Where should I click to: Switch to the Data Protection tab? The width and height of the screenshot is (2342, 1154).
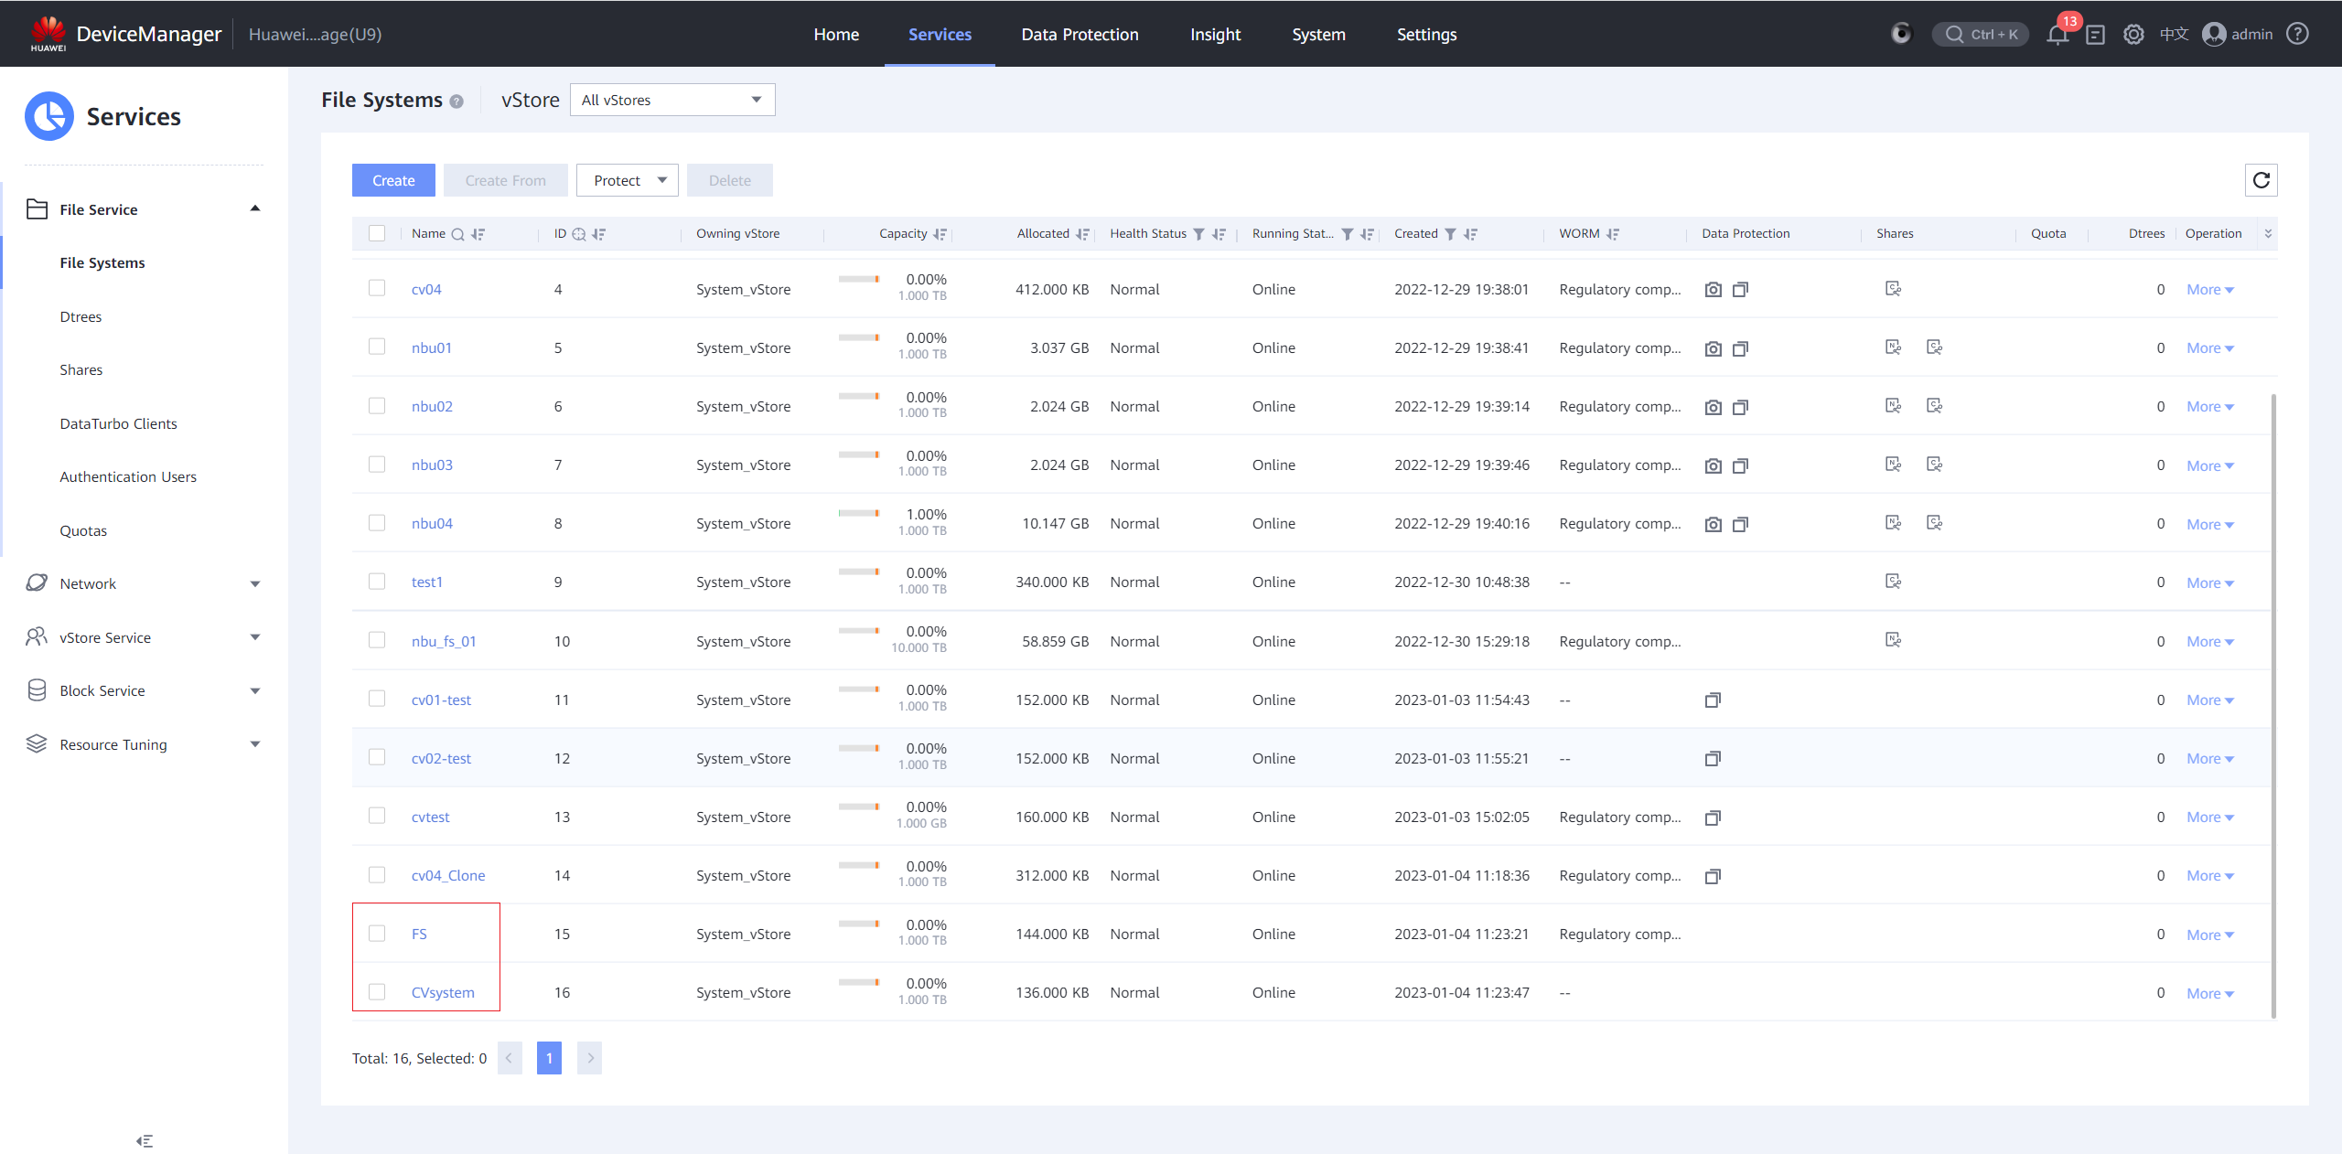1080,35
